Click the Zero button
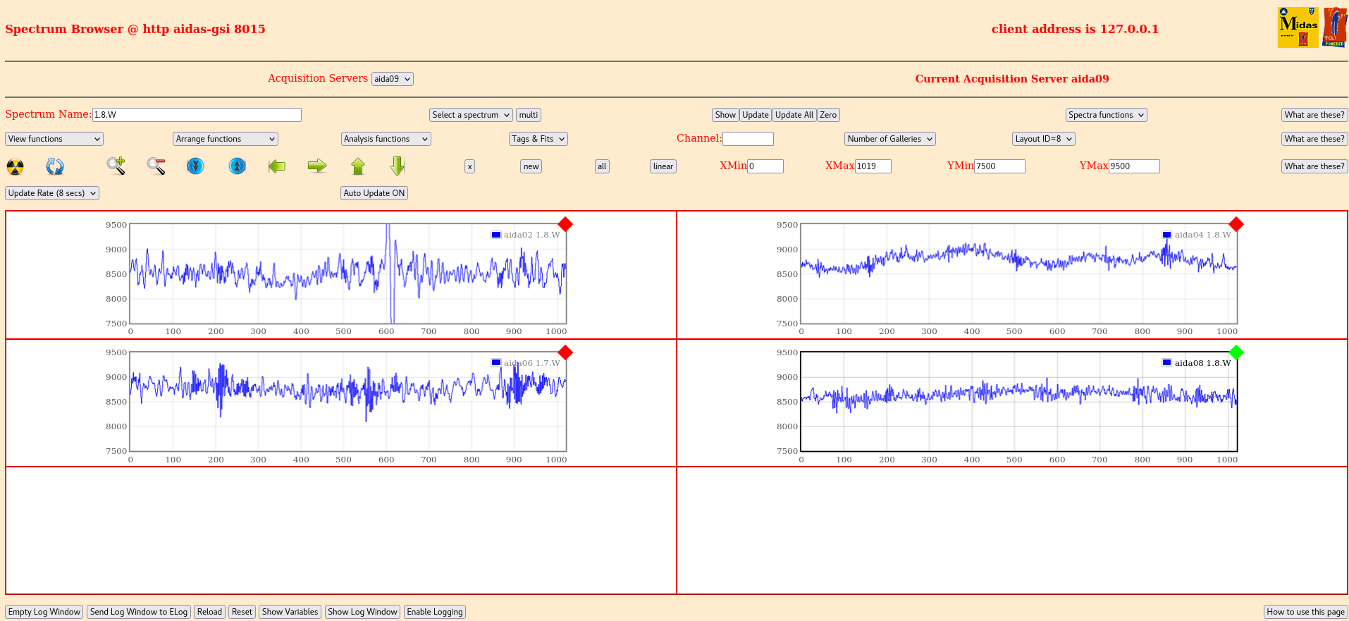 828,115
